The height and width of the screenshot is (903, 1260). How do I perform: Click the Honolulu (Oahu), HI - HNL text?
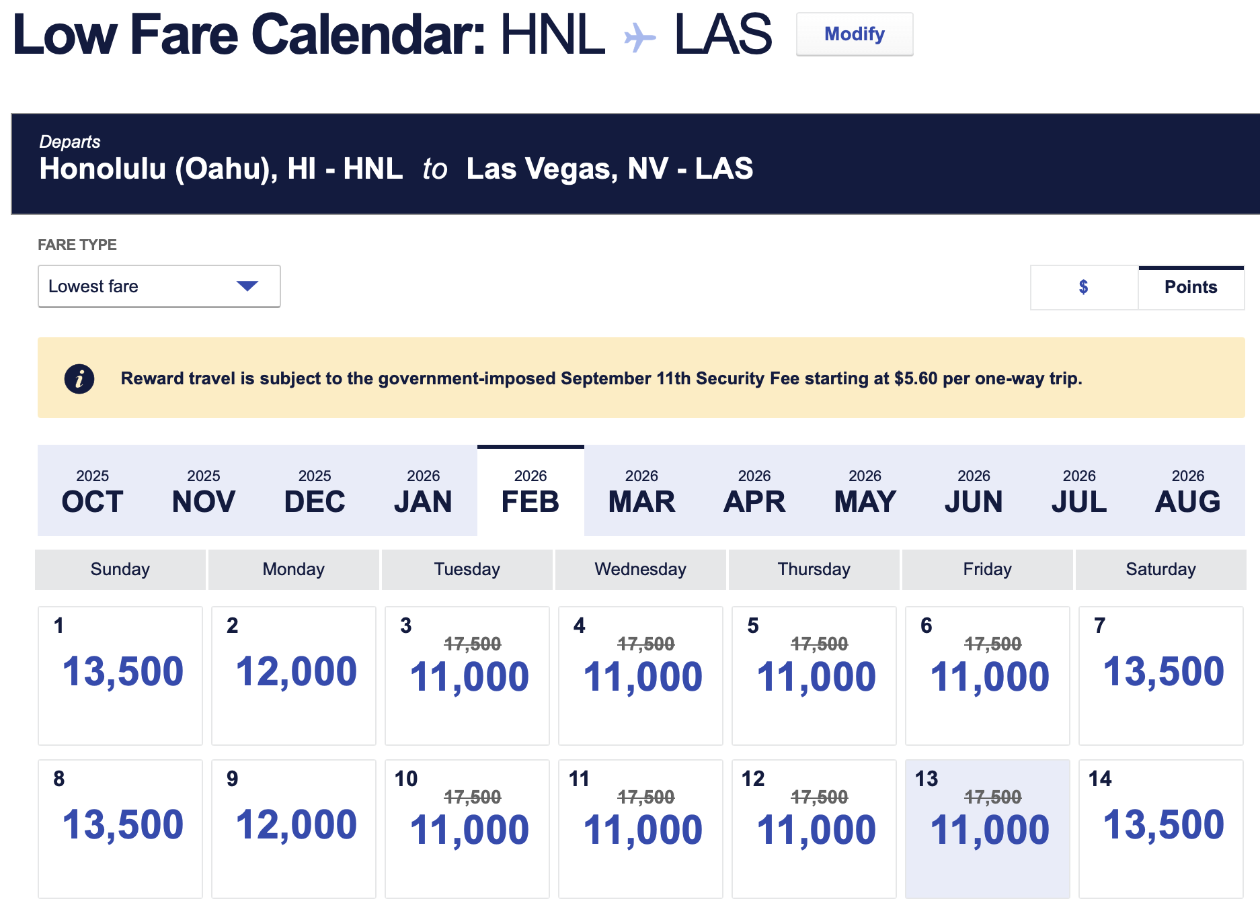(x=221, y=169)
